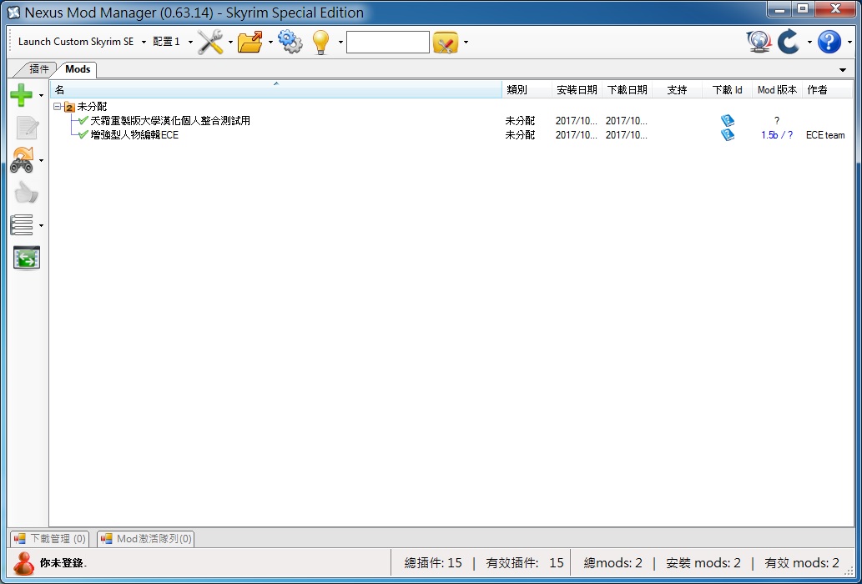Click the 未分配 category folder icon
862x584 pixels.
pos(69,107)
